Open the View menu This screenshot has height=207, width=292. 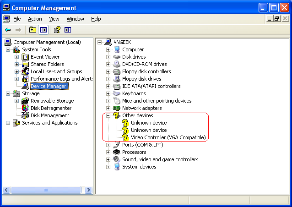pyautogui.click(x=54, y=19)
